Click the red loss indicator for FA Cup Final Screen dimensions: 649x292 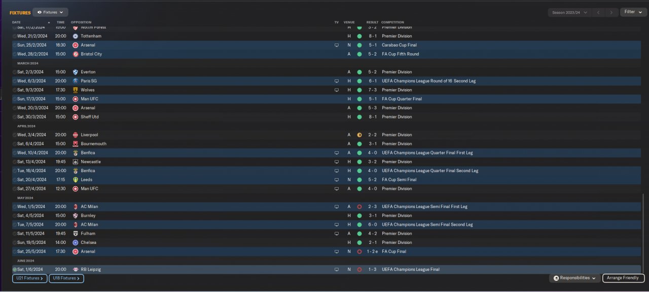tap(359, 252)
